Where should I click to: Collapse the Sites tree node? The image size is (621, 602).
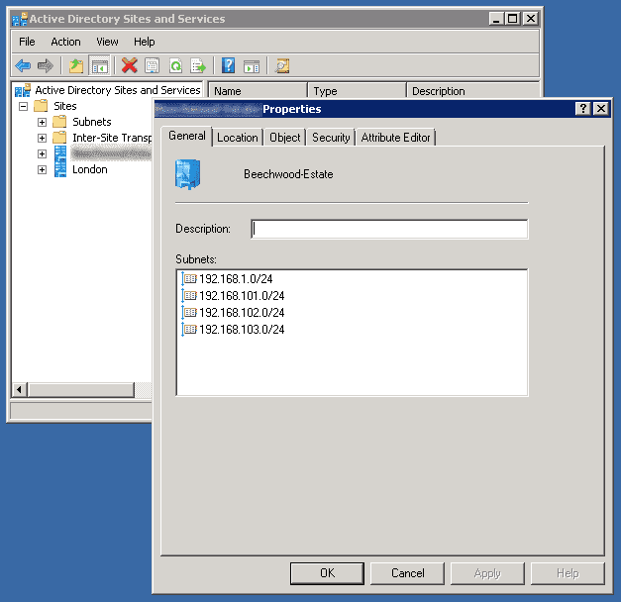[24, 106]
